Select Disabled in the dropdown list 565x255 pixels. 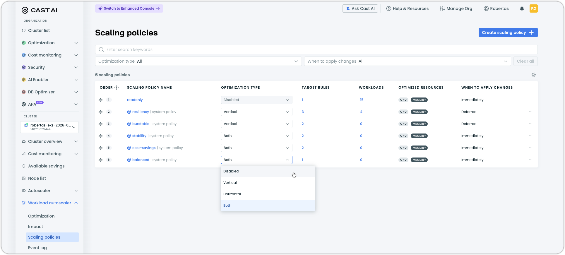(x=268, y=171)
